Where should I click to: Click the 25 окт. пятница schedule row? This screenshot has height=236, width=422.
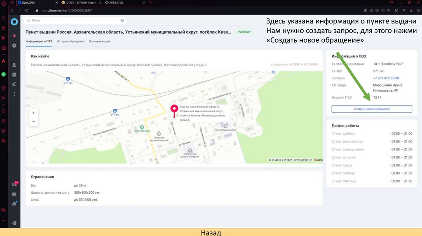[x=372, y=181]
